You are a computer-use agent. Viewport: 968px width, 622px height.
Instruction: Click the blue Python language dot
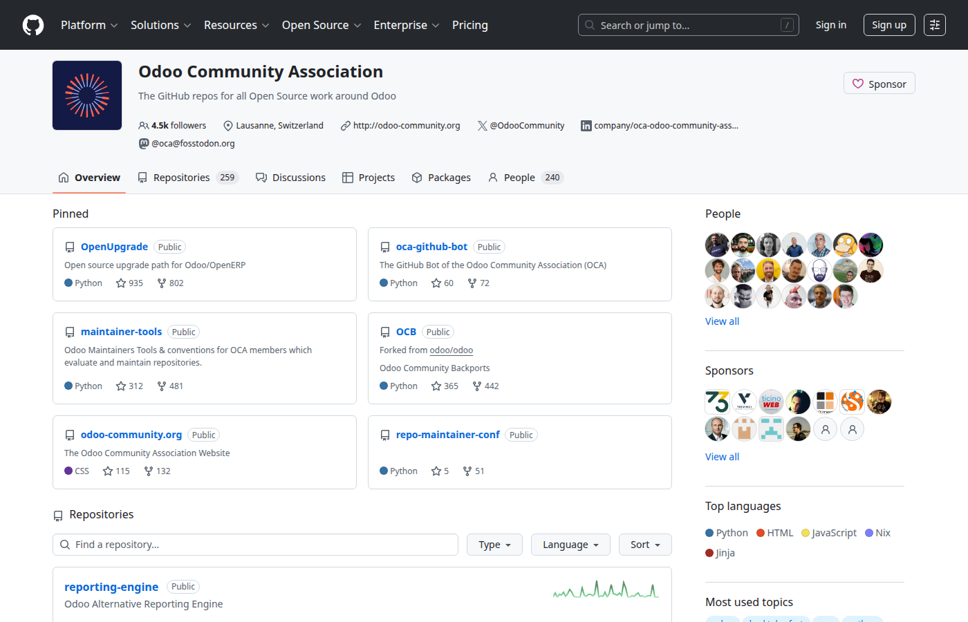point(710,532)
